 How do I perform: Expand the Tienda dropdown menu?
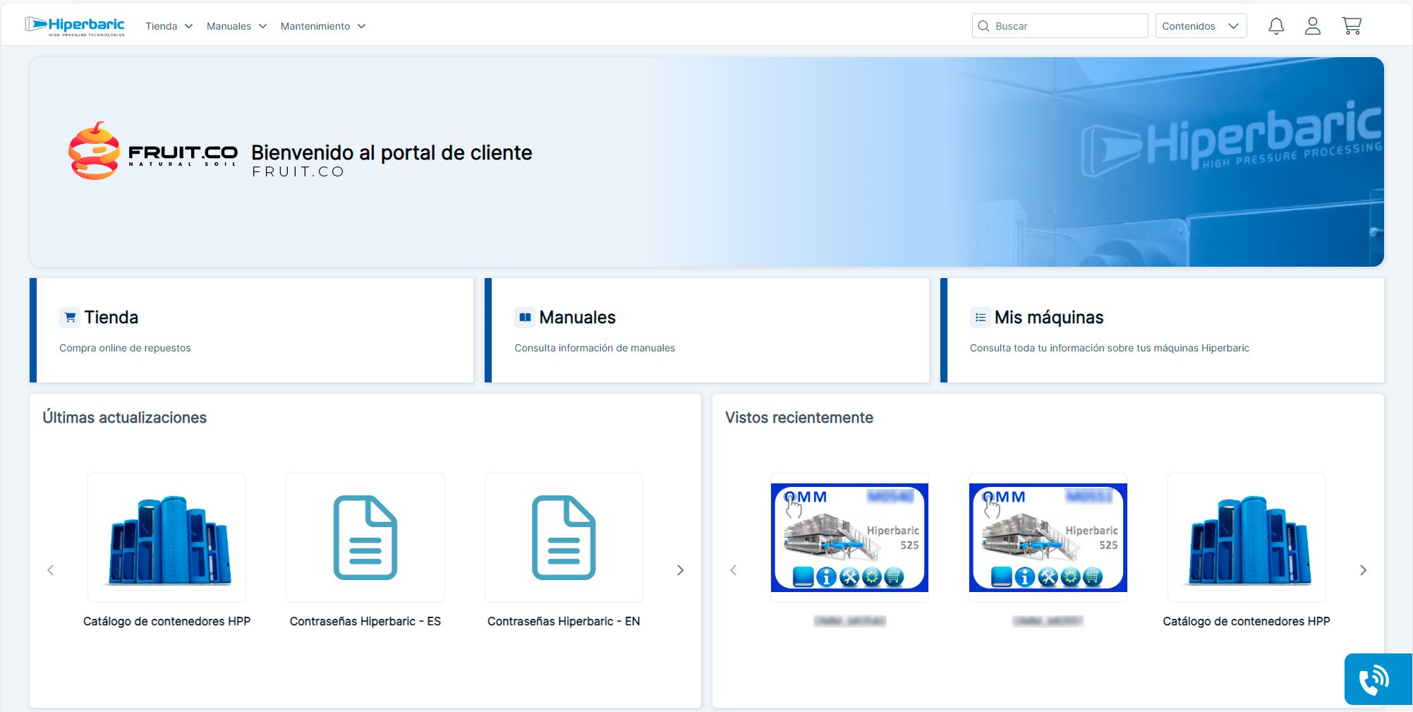[x=169, y=26]
